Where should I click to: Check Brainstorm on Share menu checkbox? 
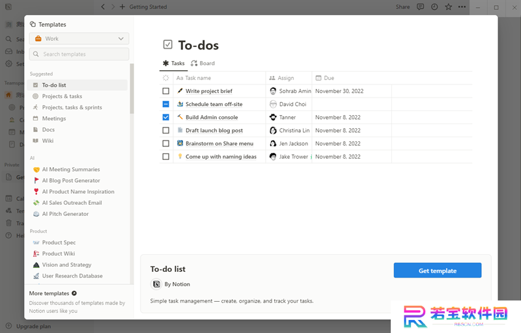(x=166, y=143)
